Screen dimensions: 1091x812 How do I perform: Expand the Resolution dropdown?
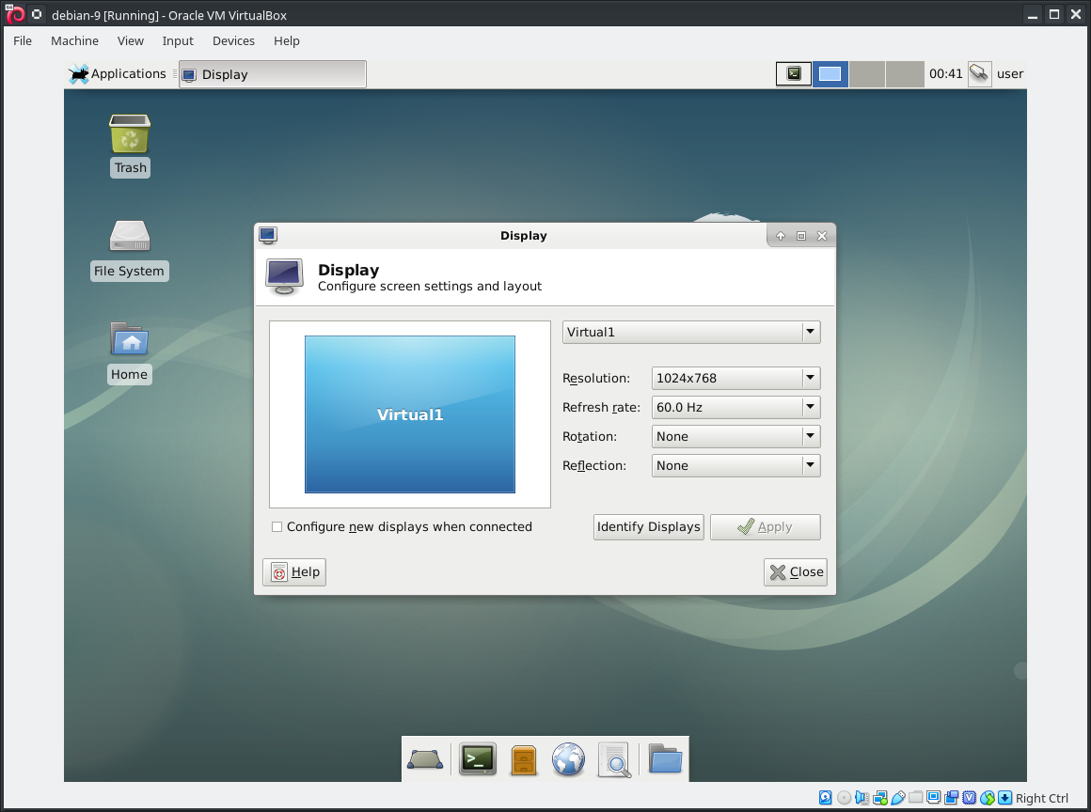click(x=735, y=379)
